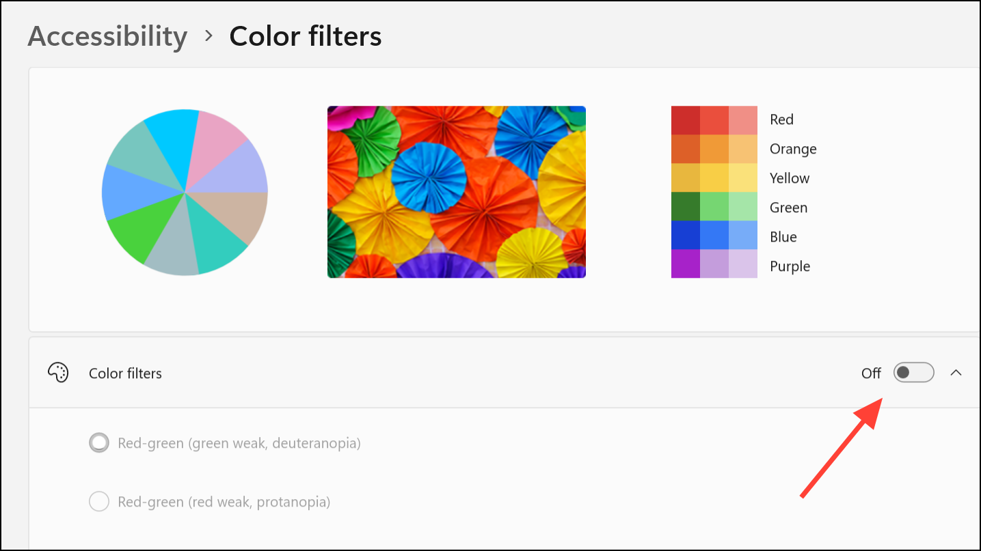Viewport: 981px width, 551px height.
Task: Click the middle orange swatch
Action: pyautogui.click(x=714, y=149)
